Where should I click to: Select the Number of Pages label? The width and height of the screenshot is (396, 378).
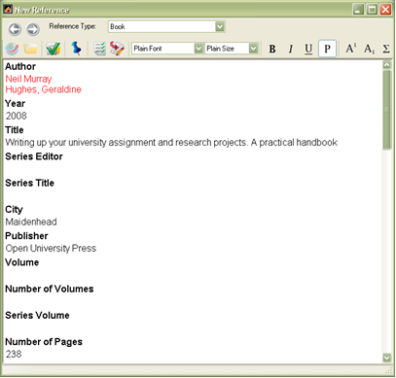pos(44,342)
